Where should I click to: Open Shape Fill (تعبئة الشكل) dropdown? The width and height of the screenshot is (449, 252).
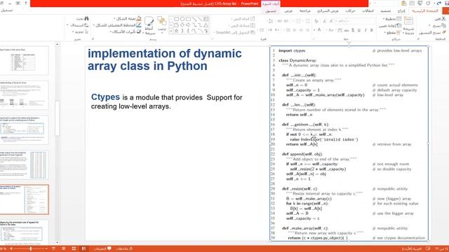coord(128,19)
